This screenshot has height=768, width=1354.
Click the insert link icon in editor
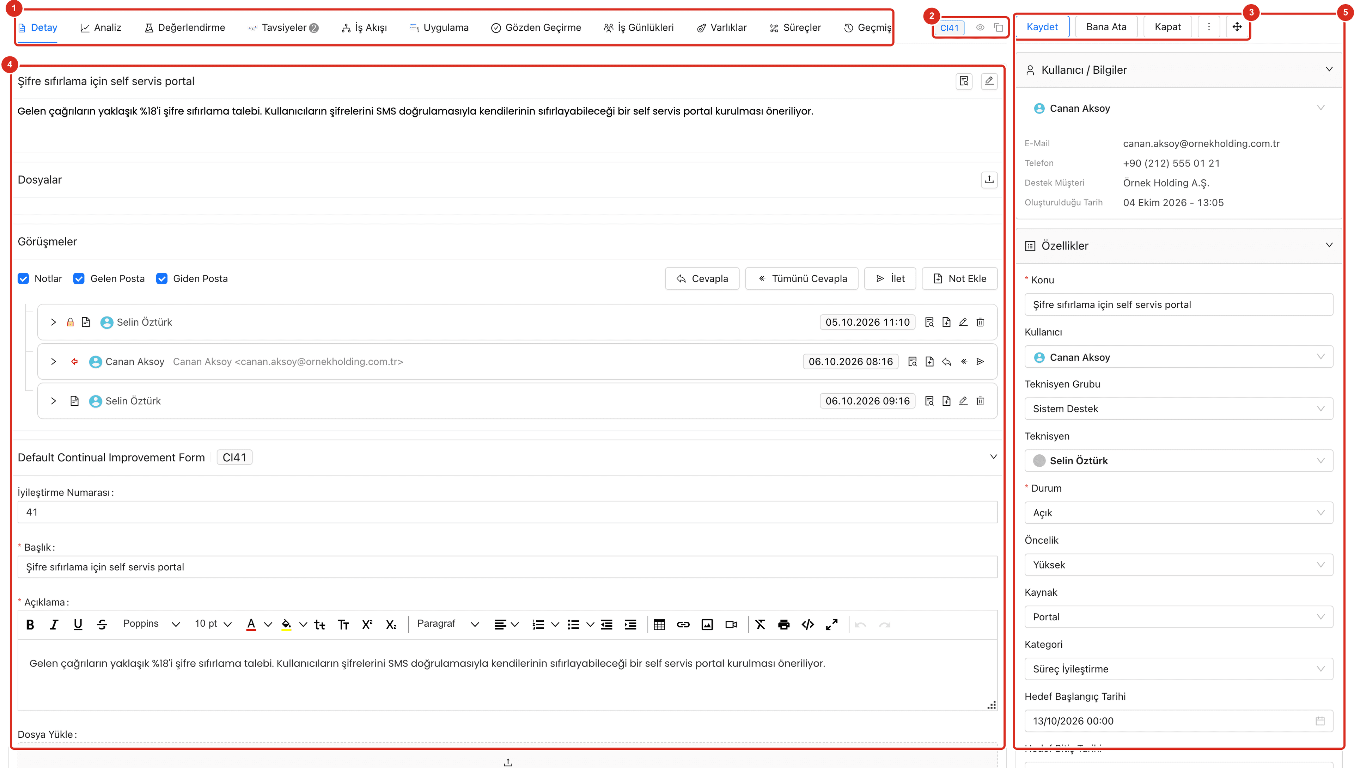point(683,625)
